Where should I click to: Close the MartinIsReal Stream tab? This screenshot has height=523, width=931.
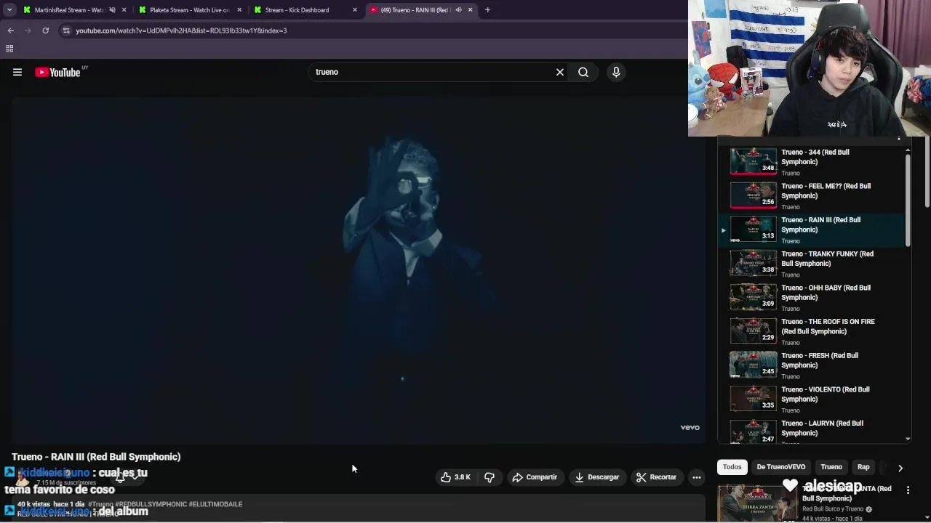point(124,10)
